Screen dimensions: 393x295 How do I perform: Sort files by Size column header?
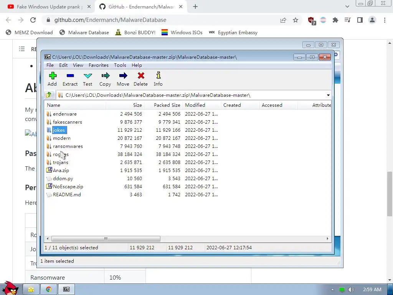pyautogui.click(x=125, y=105)
